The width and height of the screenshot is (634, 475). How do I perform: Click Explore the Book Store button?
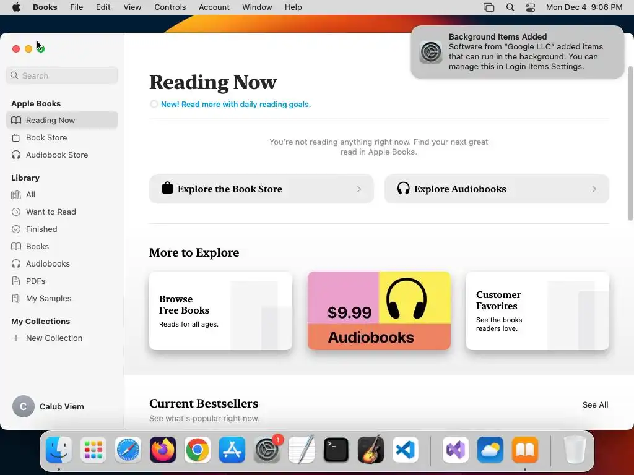click(261, 189)
